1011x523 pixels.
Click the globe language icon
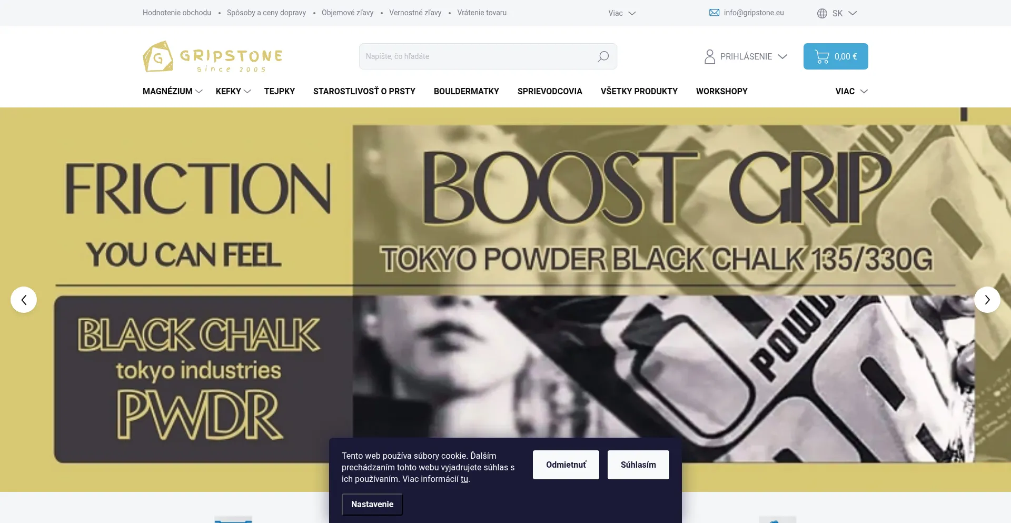822,13
